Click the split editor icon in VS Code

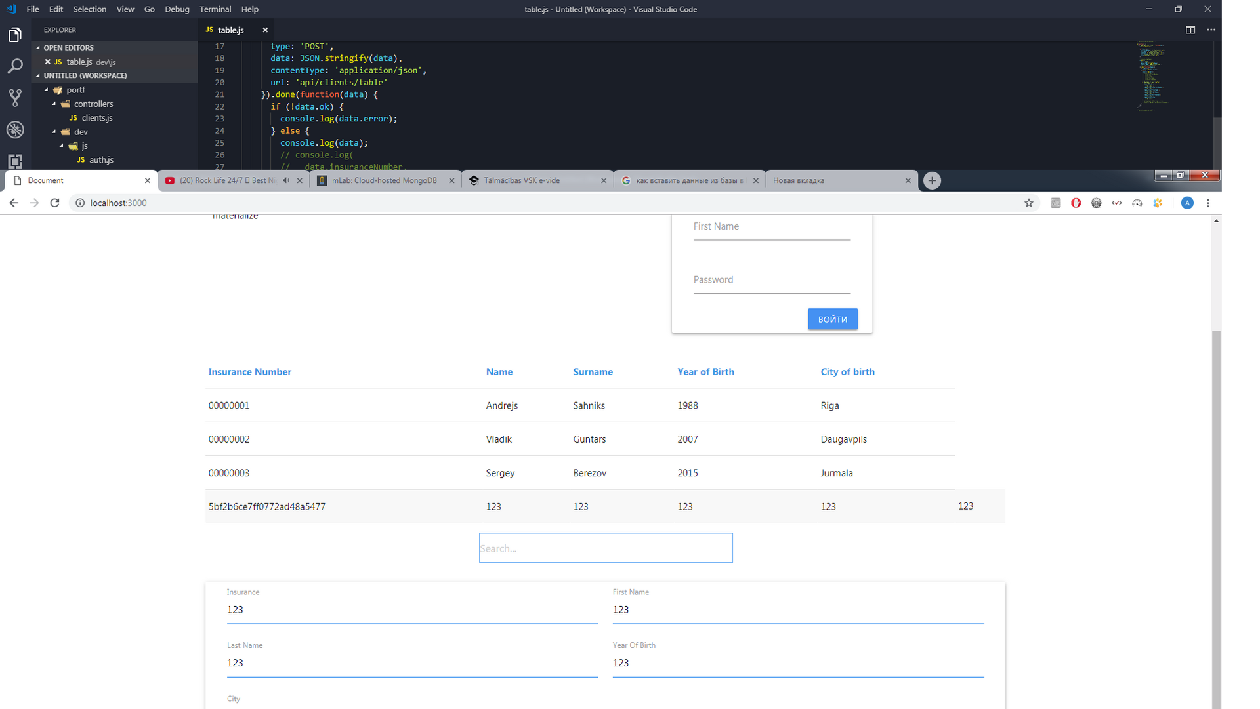pyautogui.click(x=1190, y=30)
